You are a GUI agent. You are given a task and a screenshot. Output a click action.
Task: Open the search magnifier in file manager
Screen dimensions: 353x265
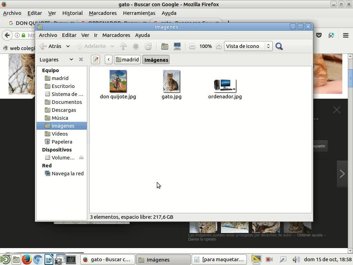click(279, 46)
